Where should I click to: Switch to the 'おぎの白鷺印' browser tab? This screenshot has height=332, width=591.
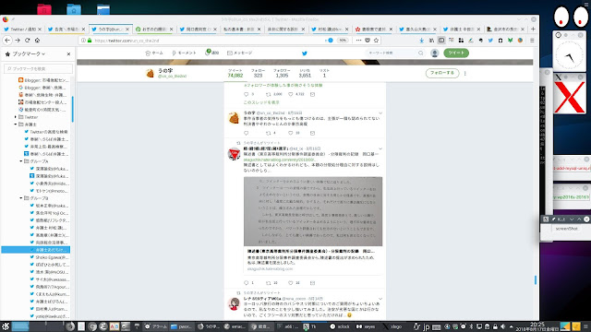[154, 29]
